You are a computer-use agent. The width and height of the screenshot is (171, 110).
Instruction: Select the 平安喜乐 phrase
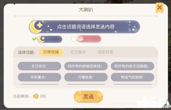(39, 77)
